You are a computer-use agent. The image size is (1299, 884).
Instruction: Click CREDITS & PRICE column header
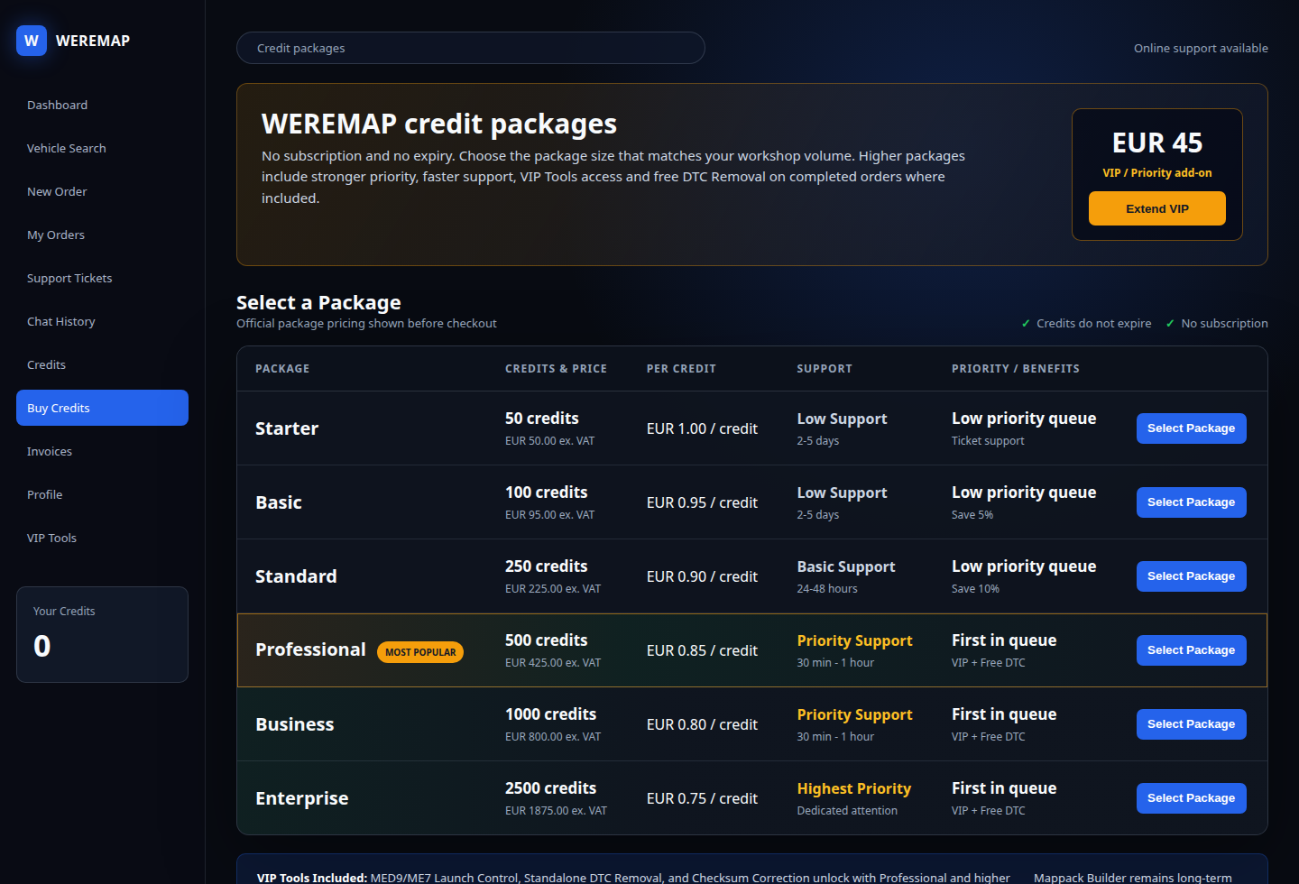556,369
